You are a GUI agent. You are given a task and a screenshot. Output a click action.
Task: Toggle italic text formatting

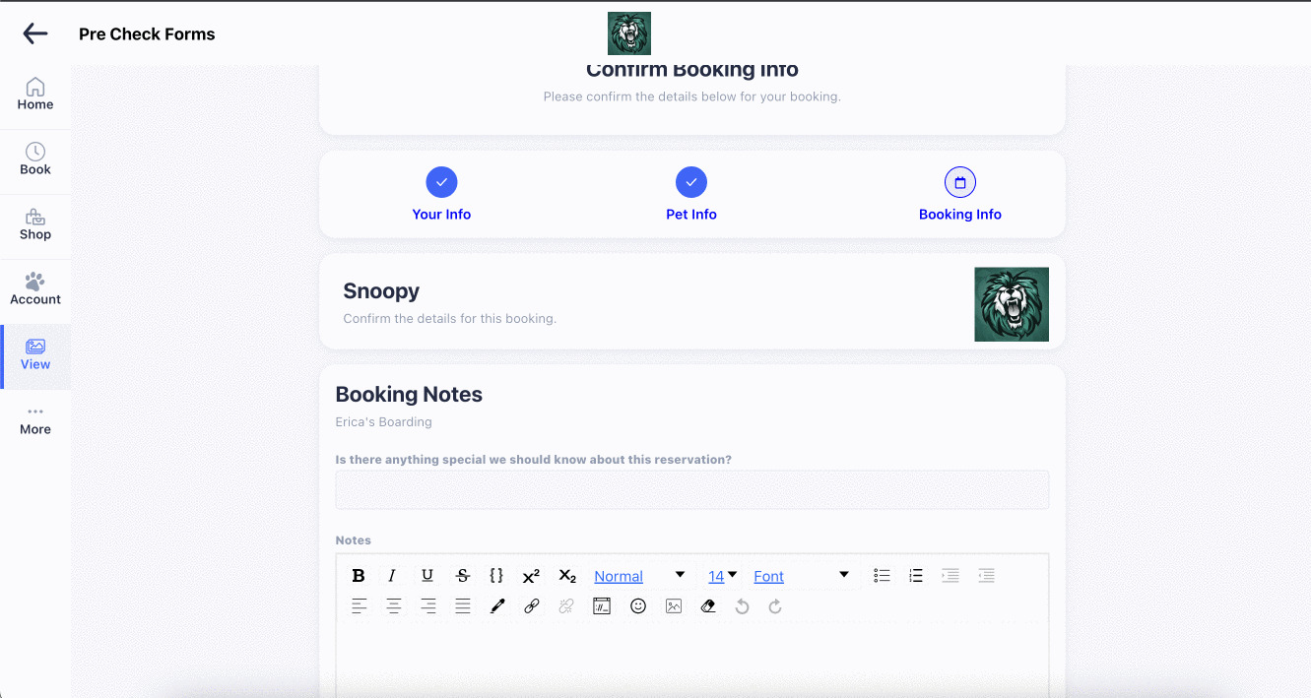pyautogui.click(x=392, y=576)
